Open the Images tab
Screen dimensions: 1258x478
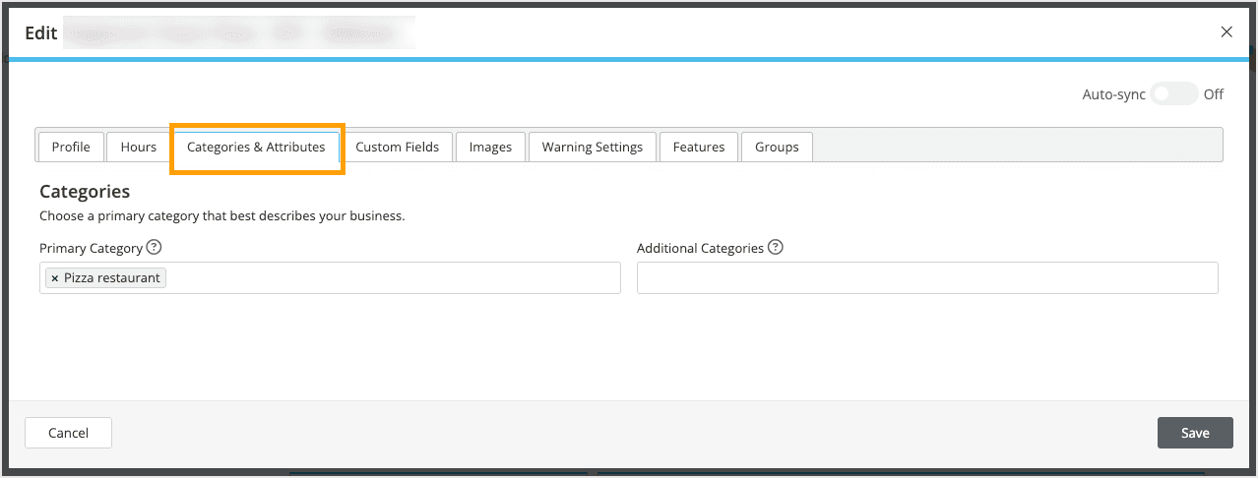click(490, 147)
